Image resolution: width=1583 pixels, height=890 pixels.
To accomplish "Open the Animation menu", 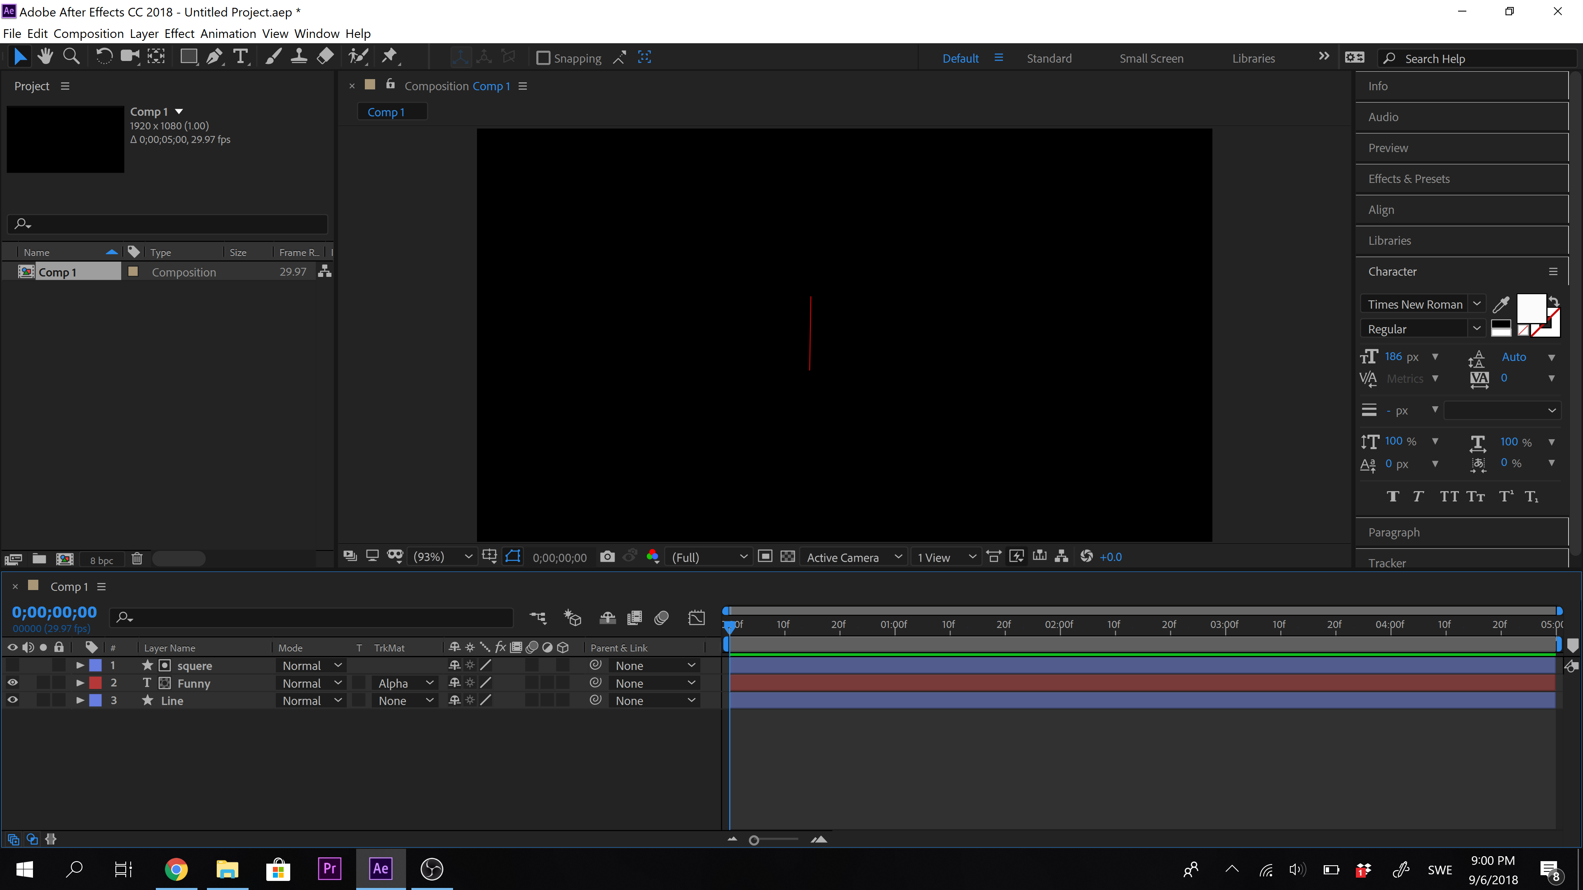I will point(228,34).
